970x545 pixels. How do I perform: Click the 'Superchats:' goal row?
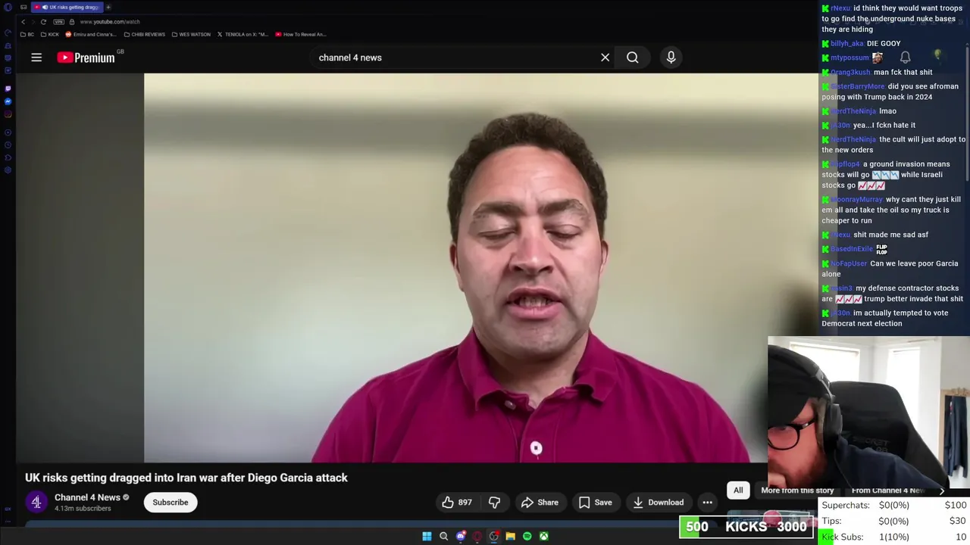click(894, 505)
